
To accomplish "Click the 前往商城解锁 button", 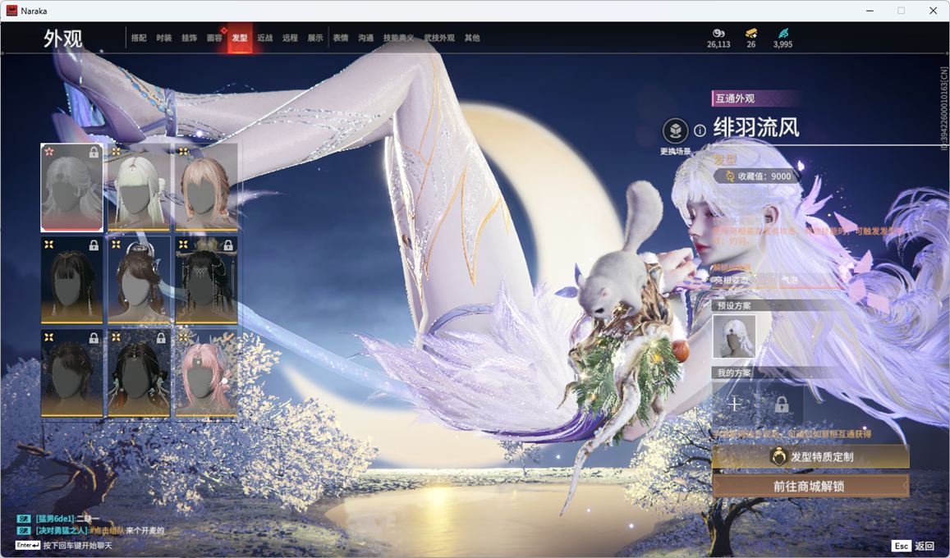I will [x=810, y=486].
